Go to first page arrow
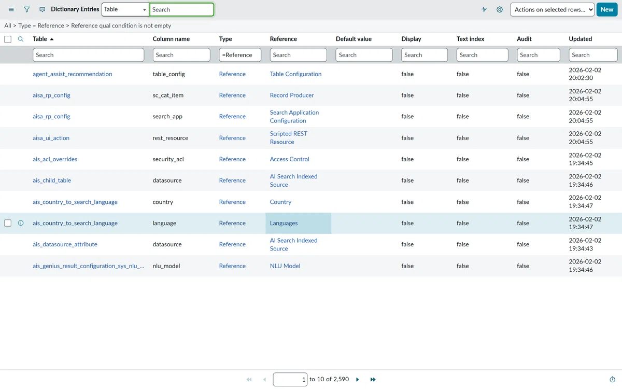Viewport: 622px width, 389px height. (249, 380)
